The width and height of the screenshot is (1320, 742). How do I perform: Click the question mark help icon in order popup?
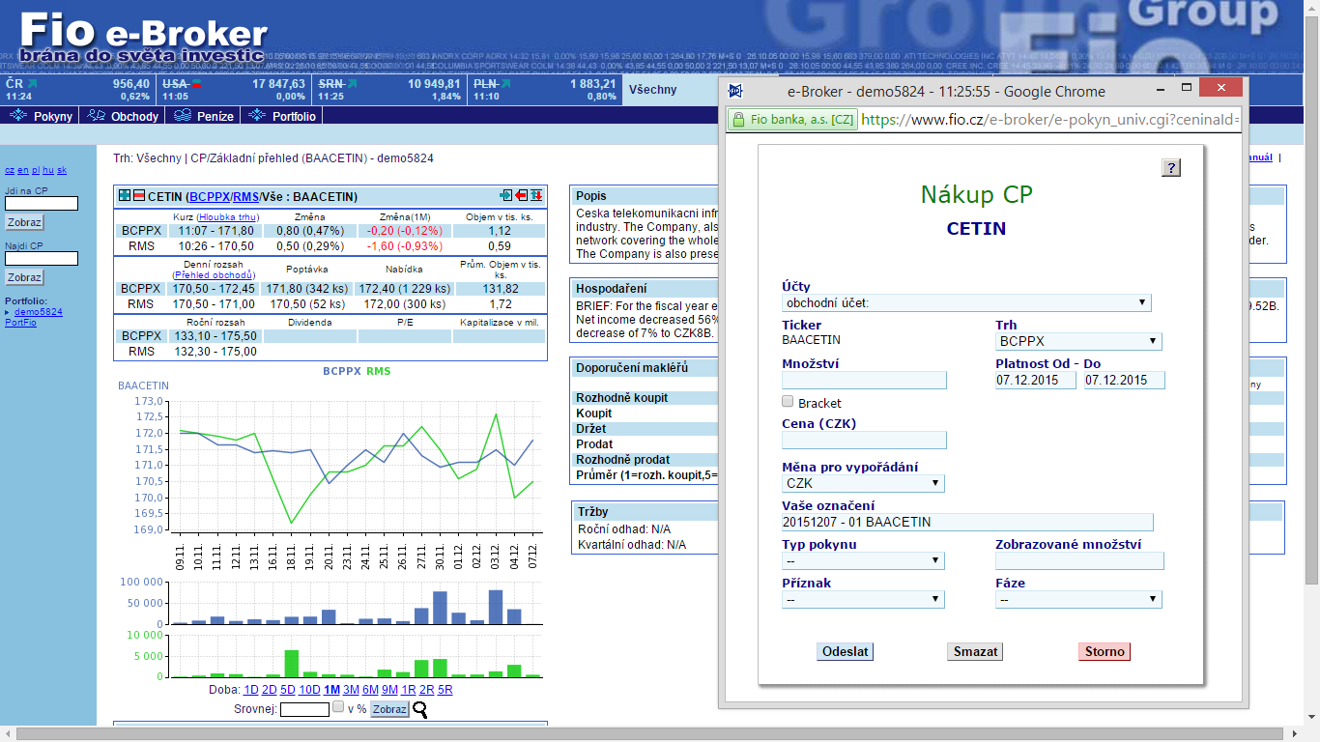[1171, 167]
